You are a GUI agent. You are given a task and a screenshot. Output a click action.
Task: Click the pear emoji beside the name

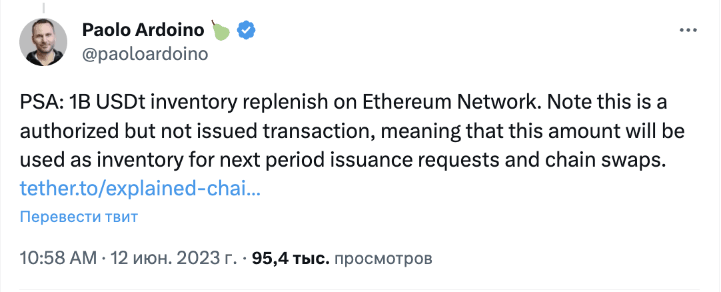[x=221, y=30]
